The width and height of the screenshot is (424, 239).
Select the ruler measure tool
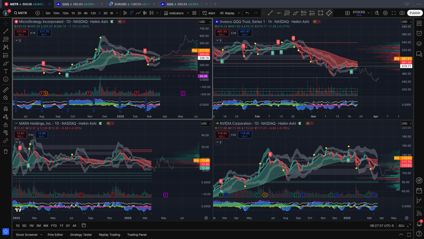point(6,90)
